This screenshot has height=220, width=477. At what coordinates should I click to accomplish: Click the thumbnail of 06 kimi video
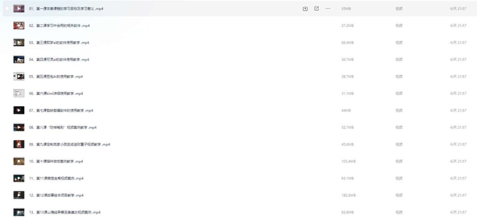point(19,93)
